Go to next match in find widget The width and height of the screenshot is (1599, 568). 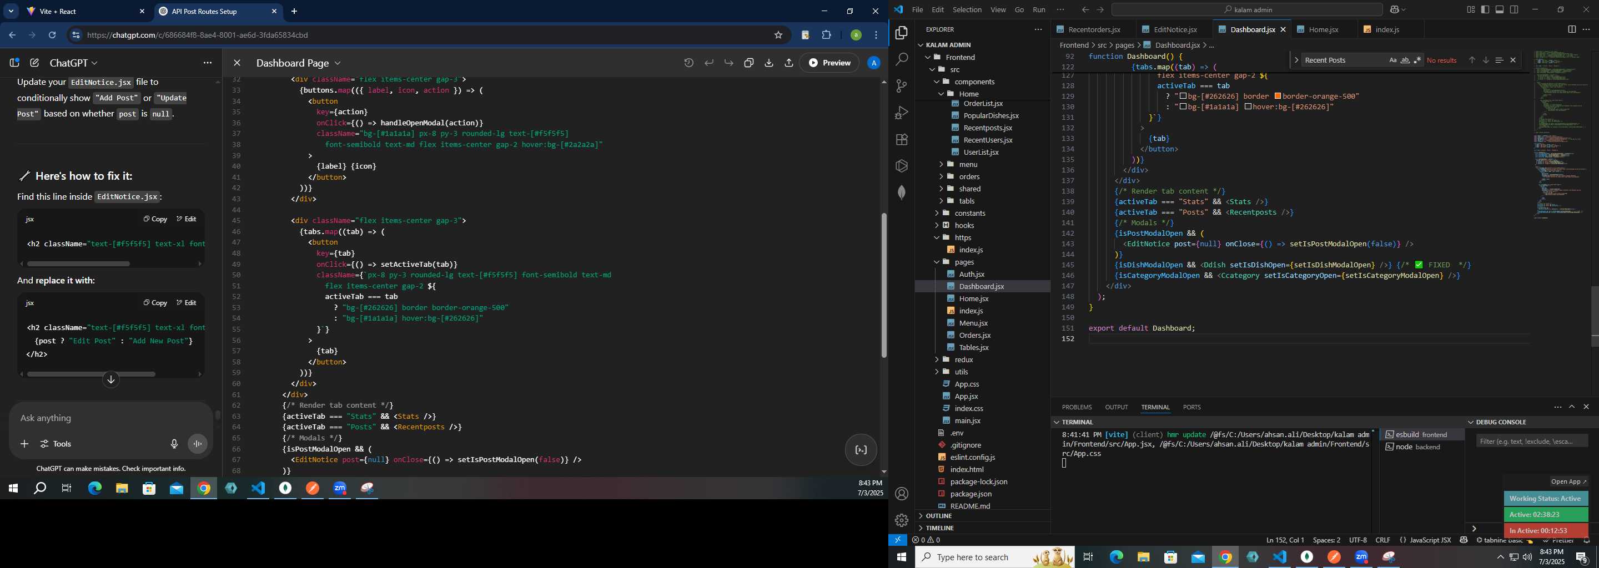point(1485,60)
